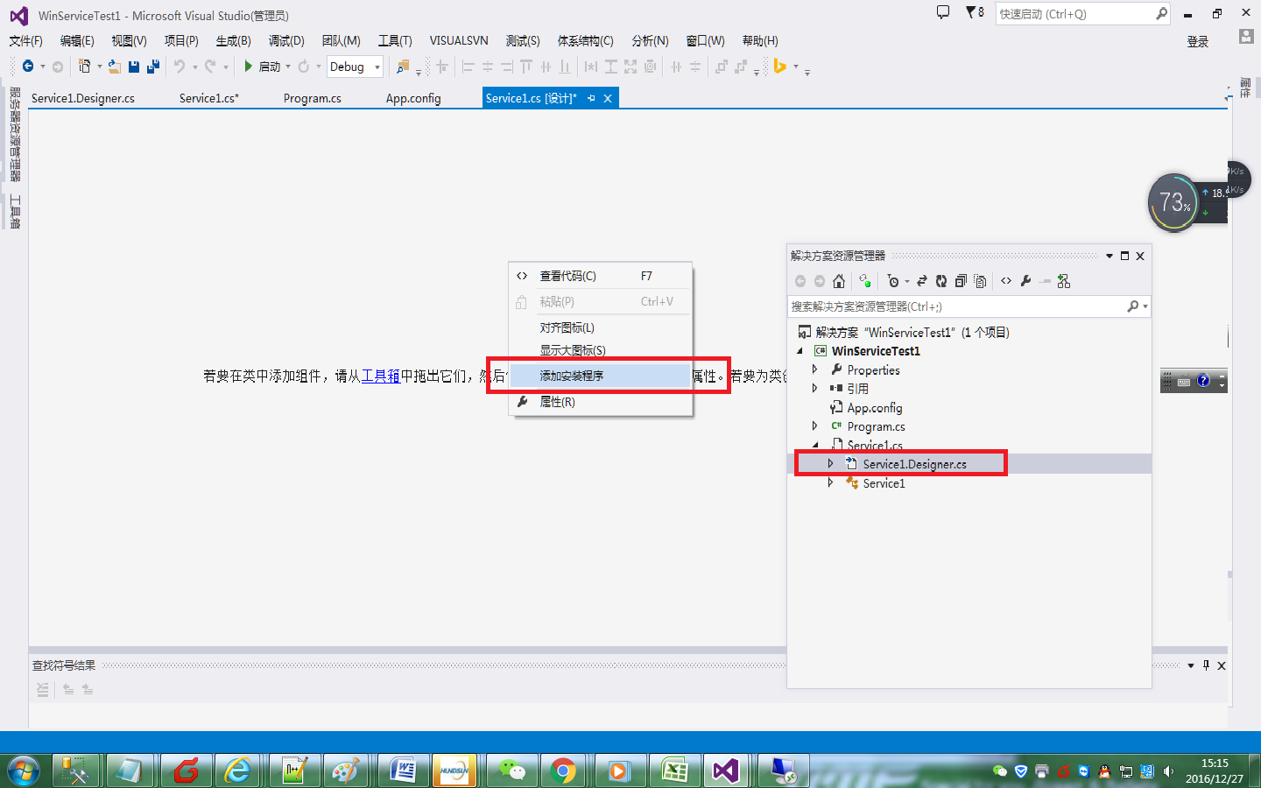Expand the Service1 class node

(x=830, y=482)
